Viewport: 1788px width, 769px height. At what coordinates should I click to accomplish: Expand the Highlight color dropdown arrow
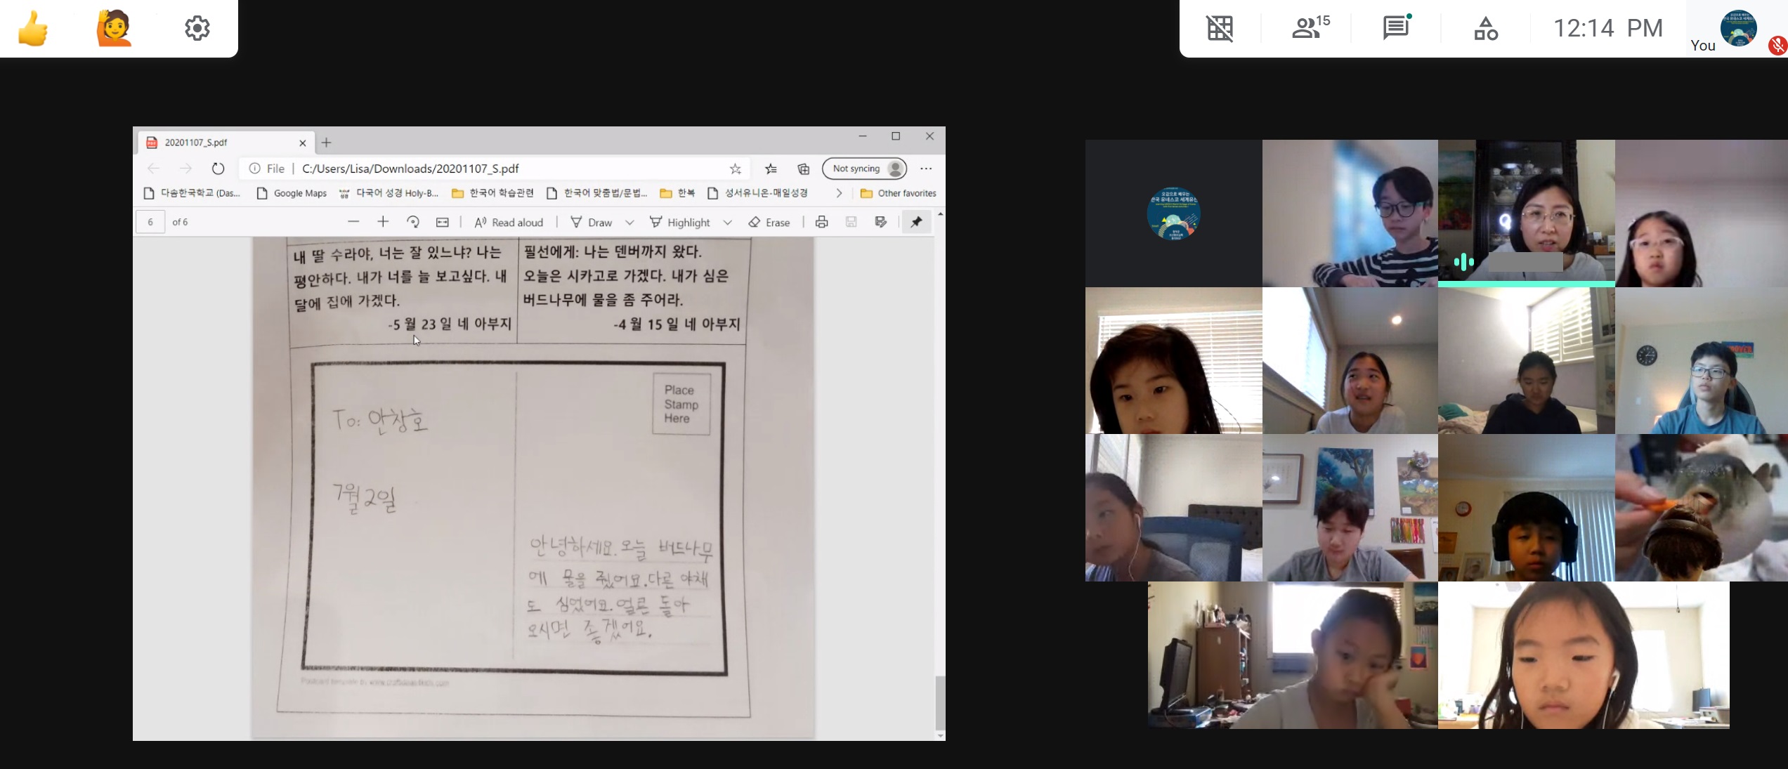pyautogui.click(x=727, y=223)
